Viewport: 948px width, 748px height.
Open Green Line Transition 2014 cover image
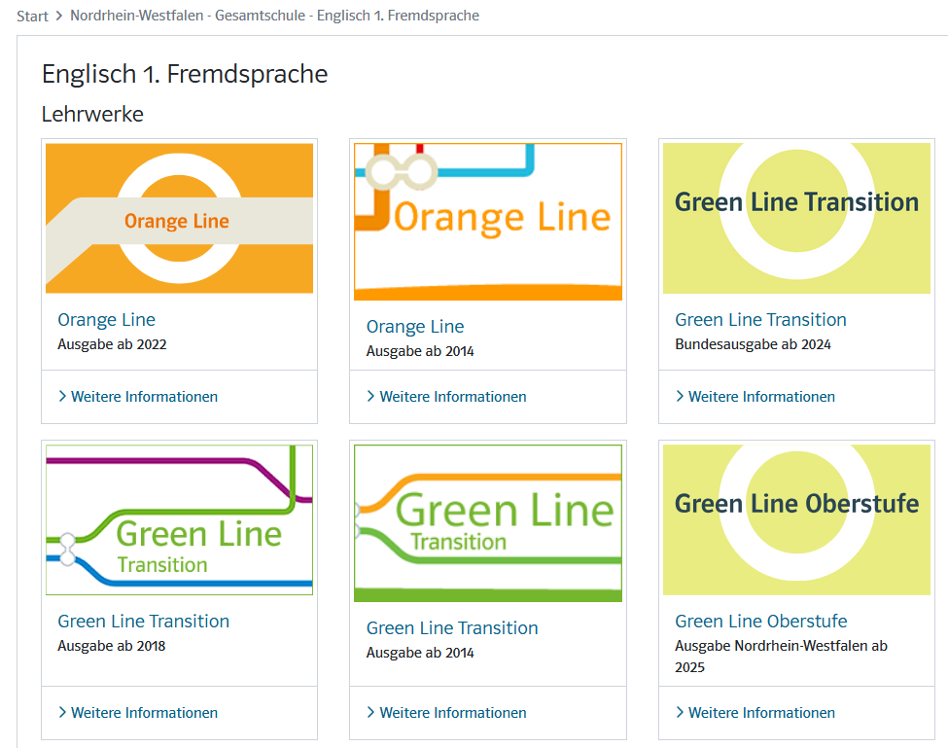488,523
